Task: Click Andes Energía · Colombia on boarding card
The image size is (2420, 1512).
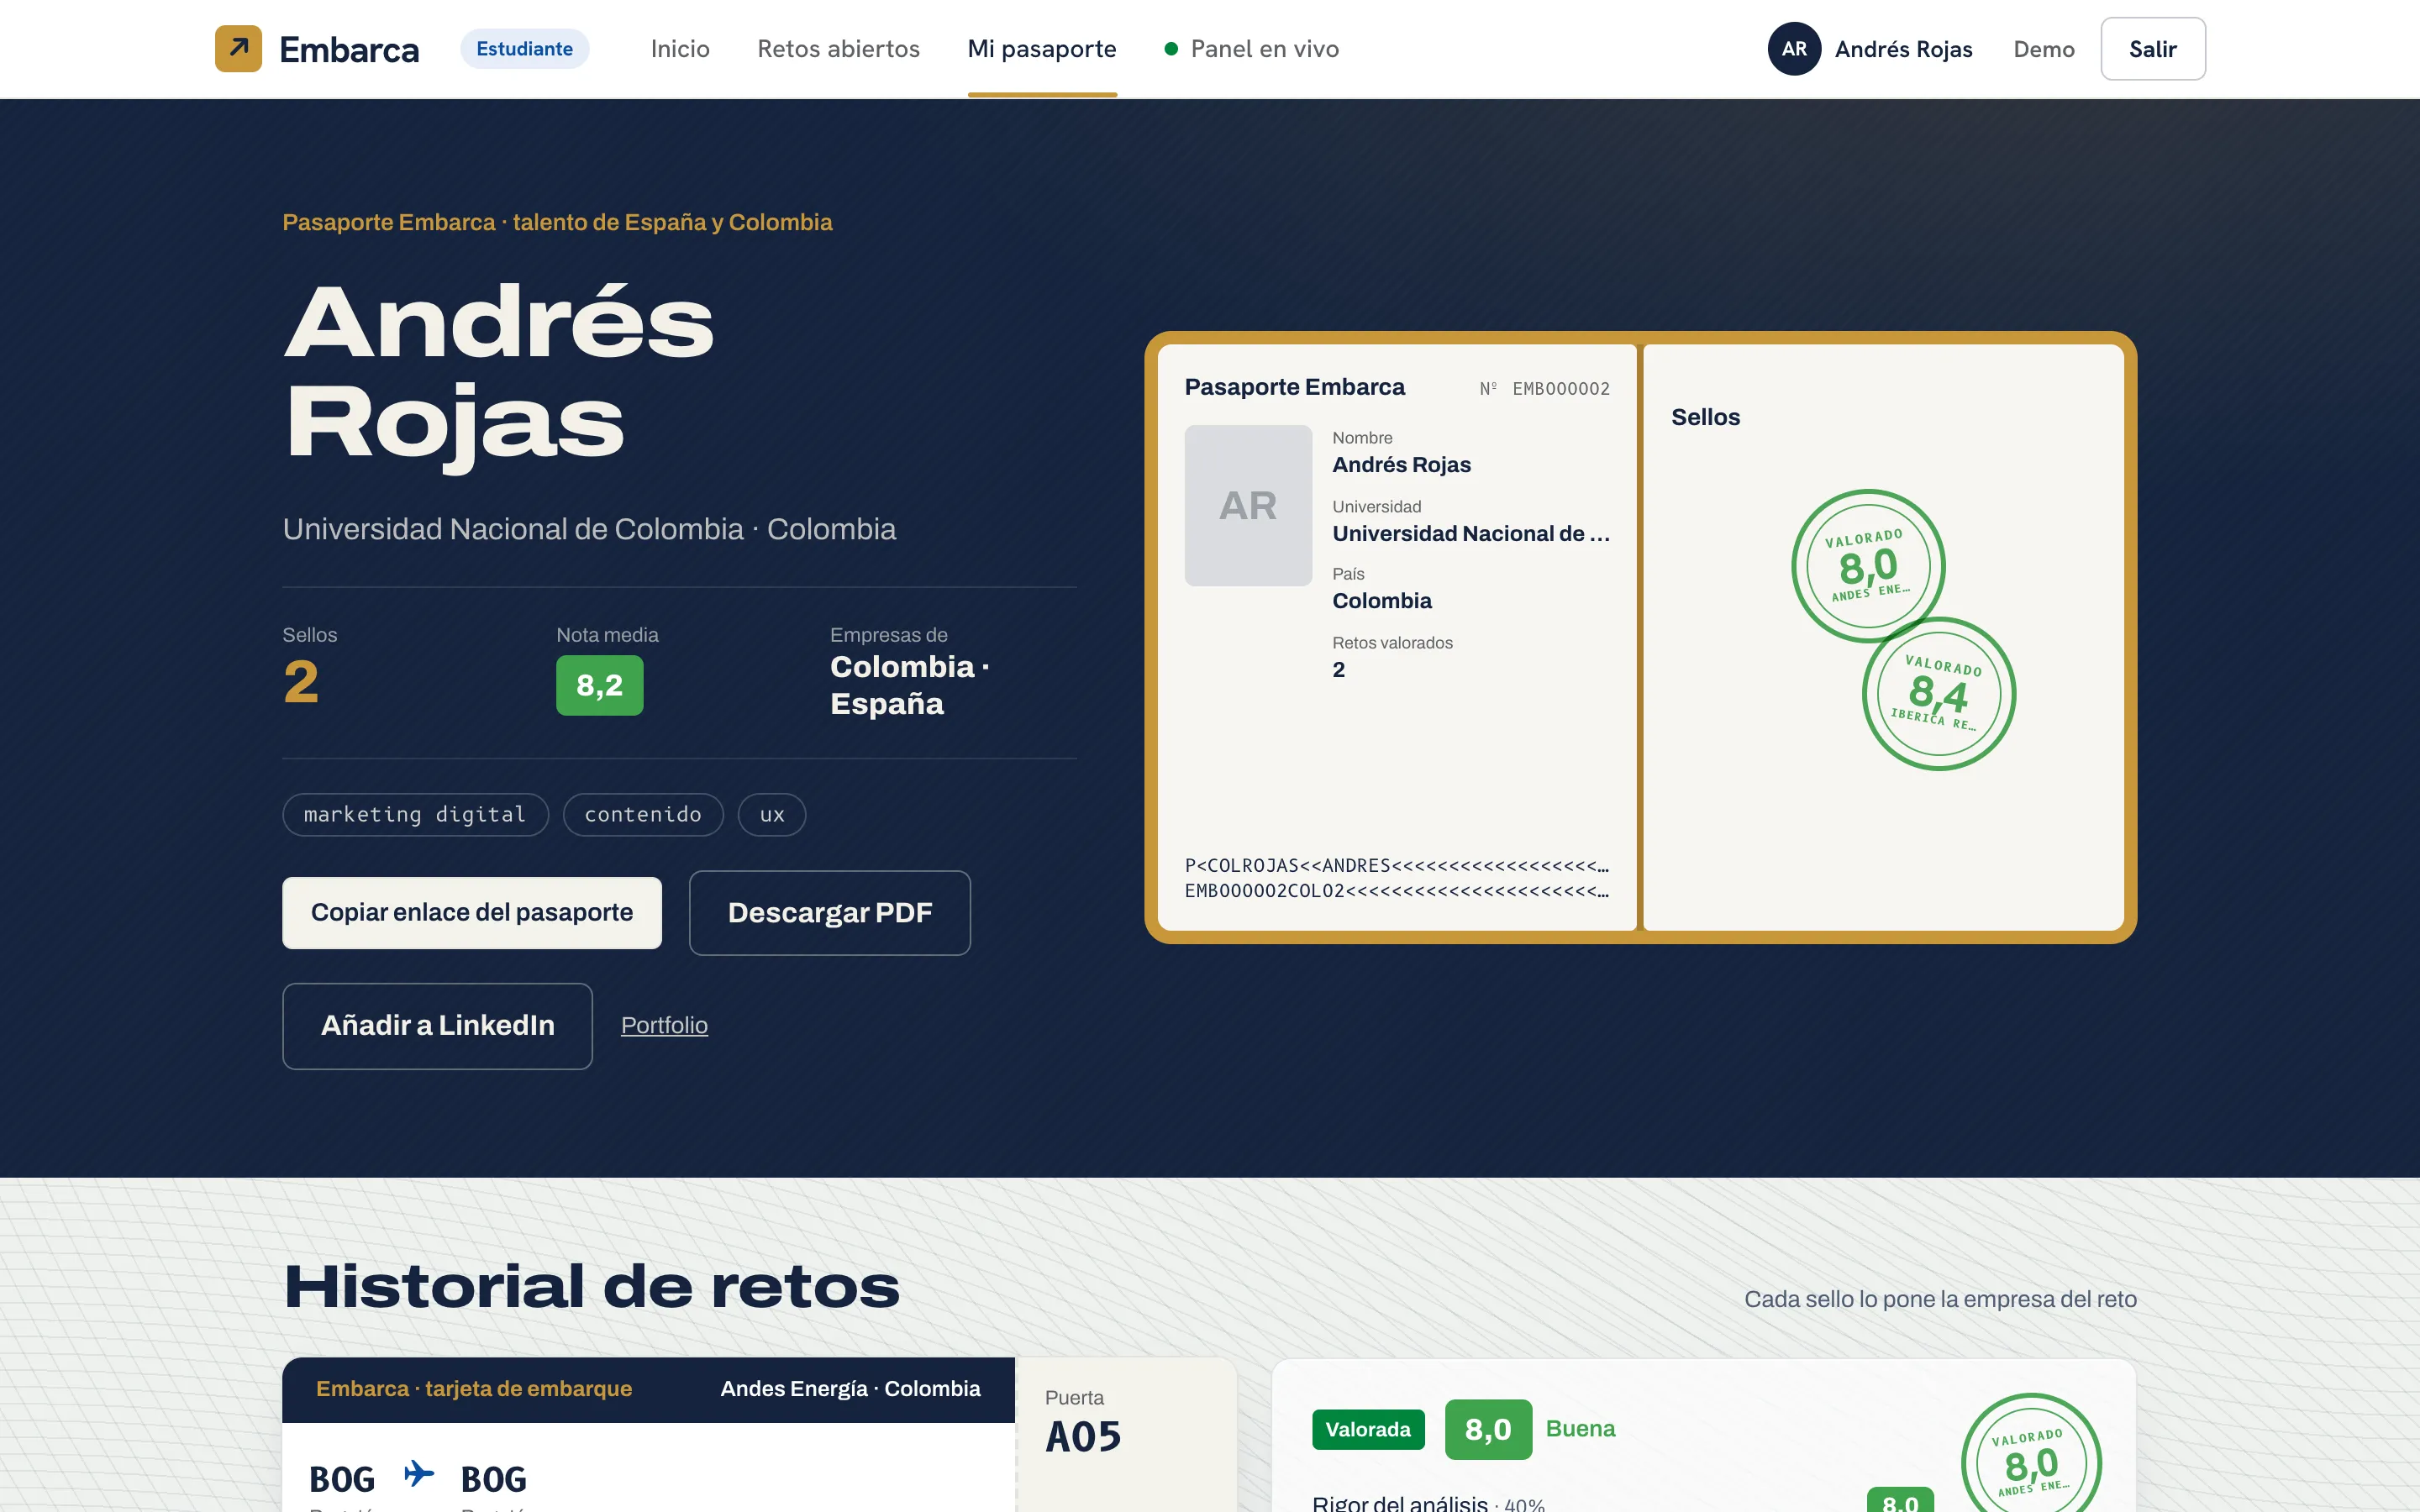Action: click(850, 1389)
